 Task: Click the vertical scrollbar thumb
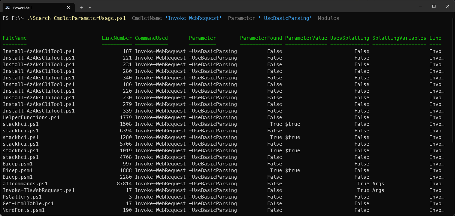click(453, 80)
